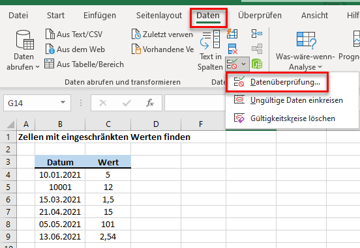
Task: Select row 5 header
Action: point(8,187)
